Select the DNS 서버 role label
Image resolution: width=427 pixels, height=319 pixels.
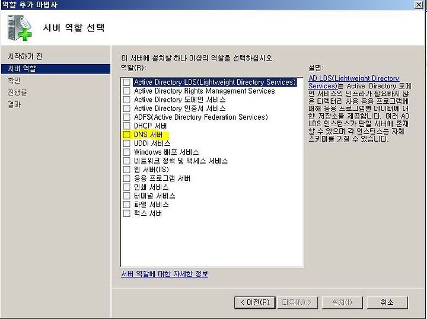point(148,135)
